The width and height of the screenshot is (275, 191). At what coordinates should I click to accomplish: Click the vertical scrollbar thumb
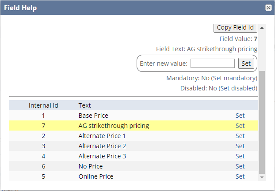262,123
